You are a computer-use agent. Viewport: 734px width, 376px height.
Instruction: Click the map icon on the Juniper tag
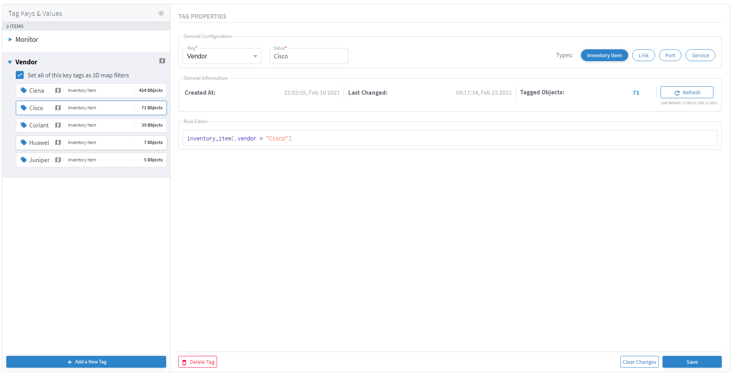pyautogui.click(x=58, y=160)
